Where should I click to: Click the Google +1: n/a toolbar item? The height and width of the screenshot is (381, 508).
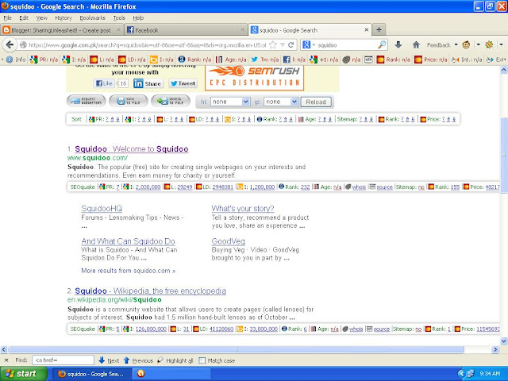pos(324,60)
